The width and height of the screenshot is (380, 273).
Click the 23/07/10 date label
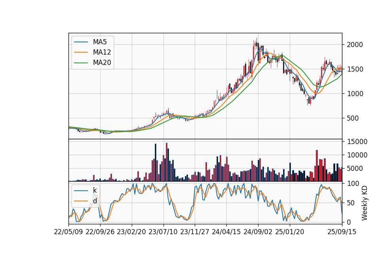tap(163, 232)
